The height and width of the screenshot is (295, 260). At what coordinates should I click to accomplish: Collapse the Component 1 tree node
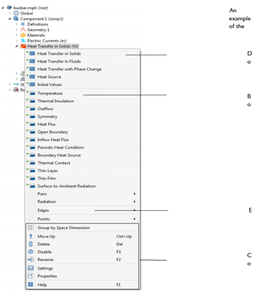pos(10,18)
